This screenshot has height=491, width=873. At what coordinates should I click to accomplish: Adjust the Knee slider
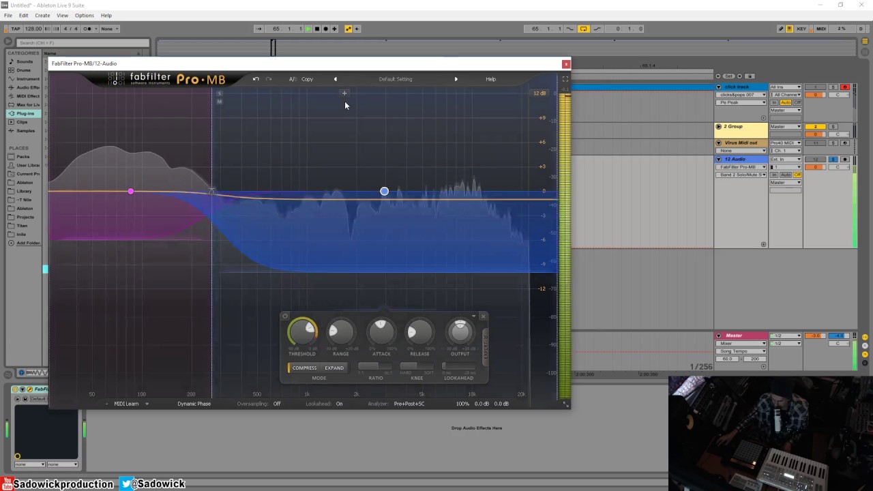click(x=417, y=367)
